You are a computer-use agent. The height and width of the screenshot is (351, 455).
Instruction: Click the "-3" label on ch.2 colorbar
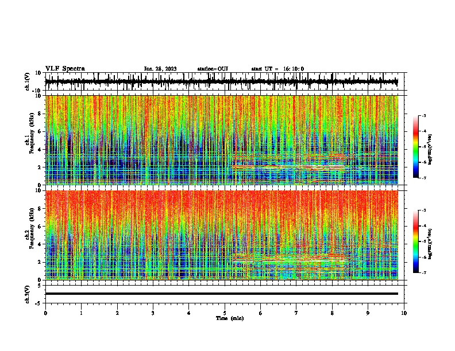click(x=424, y=210)
